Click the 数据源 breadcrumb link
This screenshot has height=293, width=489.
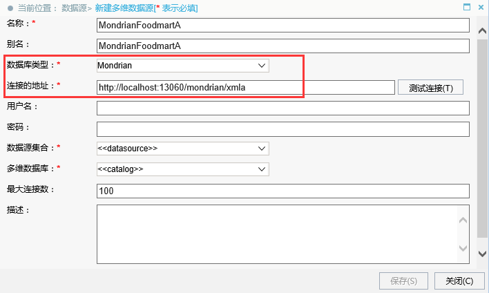(74, 8)
